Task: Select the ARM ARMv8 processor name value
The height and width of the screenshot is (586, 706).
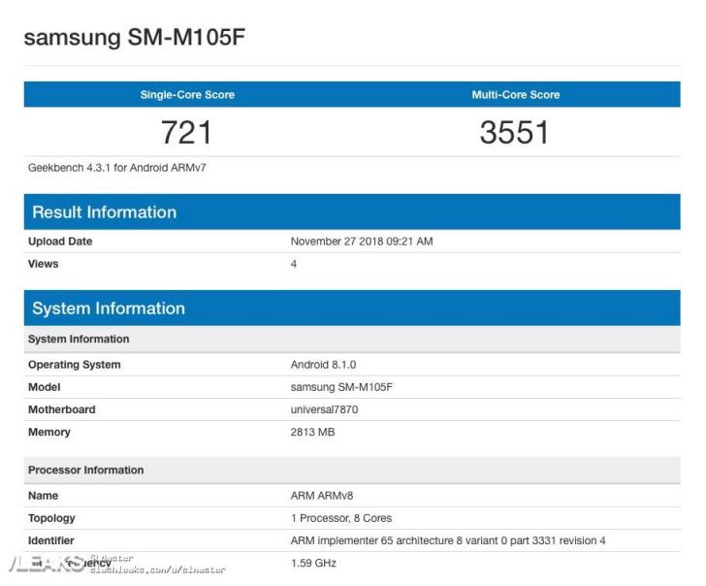Action: point(322,496)
